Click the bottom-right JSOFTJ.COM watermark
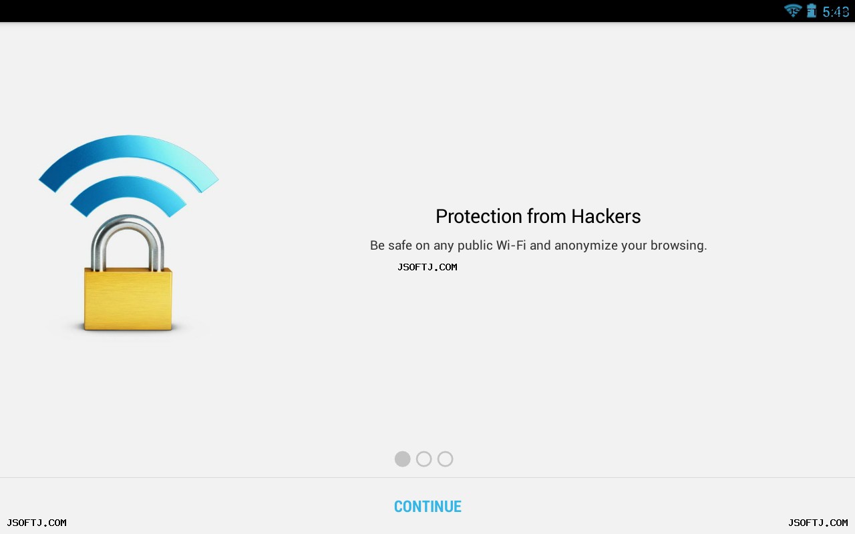This screenshot has height=534, width=855. [x=818, y=523]
